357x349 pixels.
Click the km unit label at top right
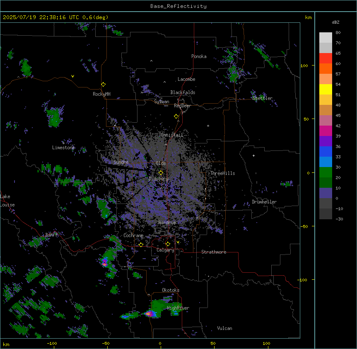pos(308,17)
